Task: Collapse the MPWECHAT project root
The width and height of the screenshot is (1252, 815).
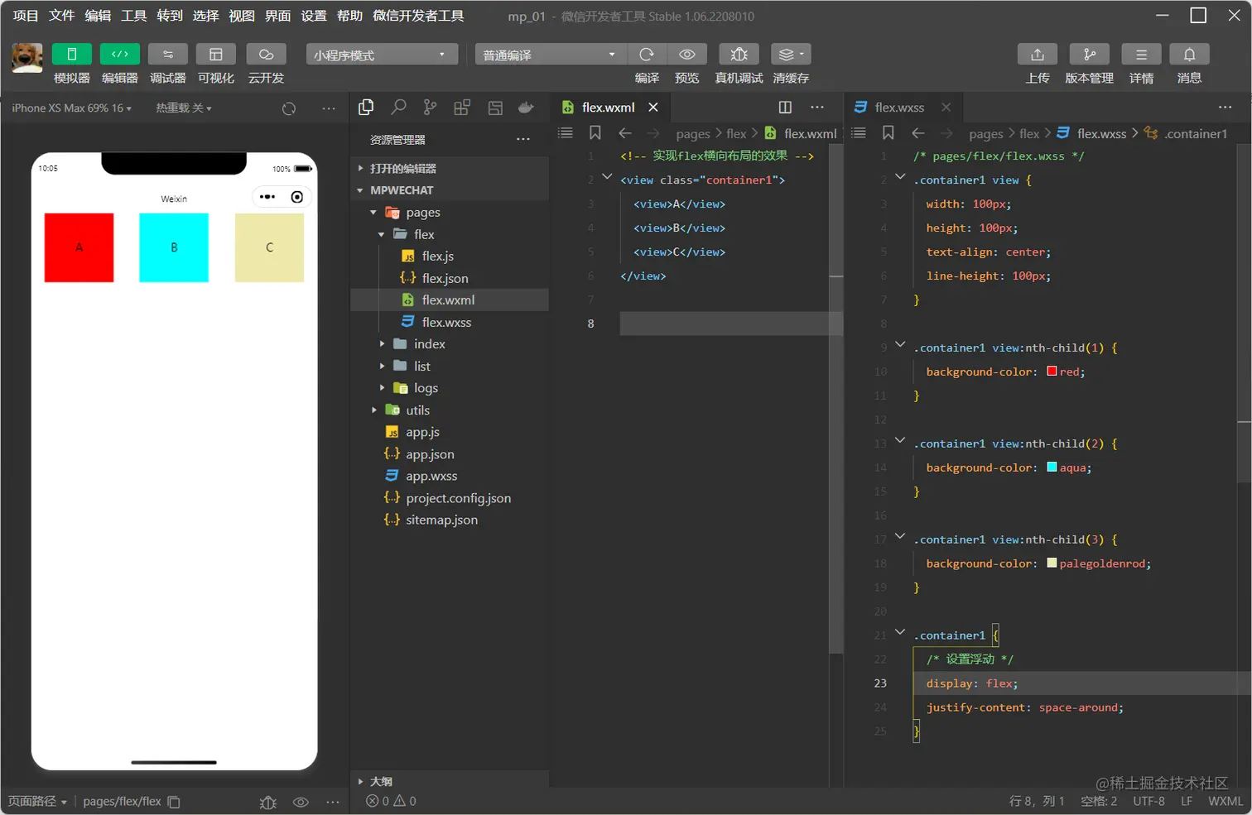Action: [x=450, y=190]
